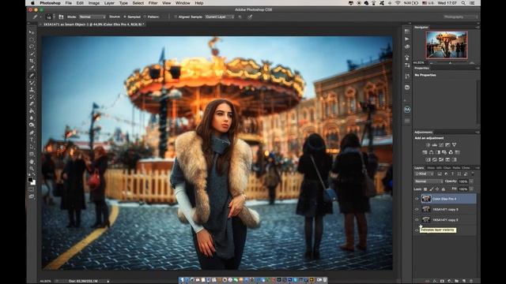Select the Gradient tool
The width and height of the screenshot is (506, 284).
pyautogui.click(x=32, y=110)
